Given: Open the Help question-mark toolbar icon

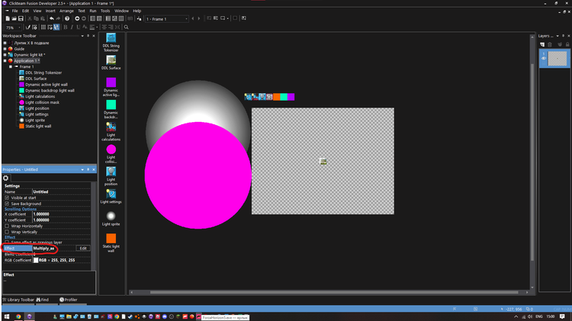Looking at the screenshot, I should 67,18.
